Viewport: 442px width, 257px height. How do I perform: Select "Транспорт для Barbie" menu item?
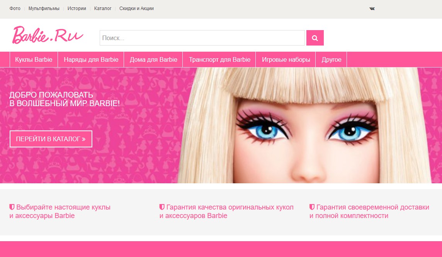click(219, 59)
